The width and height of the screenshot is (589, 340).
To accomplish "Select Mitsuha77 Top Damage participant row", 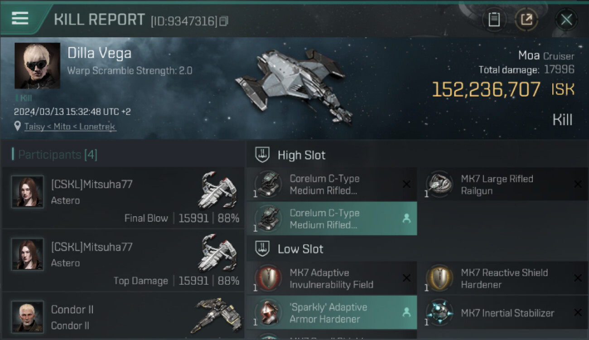I will [x=123, y=261].
